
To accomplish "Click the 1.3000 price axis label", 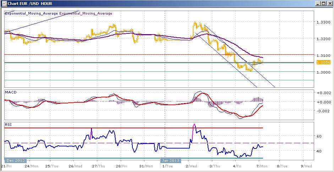I will [323, 72].
